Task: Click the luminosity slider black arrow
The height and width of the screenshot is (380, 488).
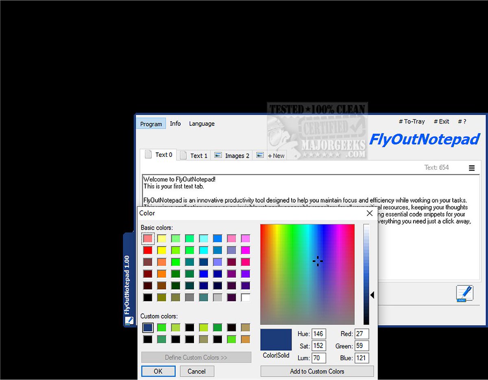Action: [x=372, y=295]
